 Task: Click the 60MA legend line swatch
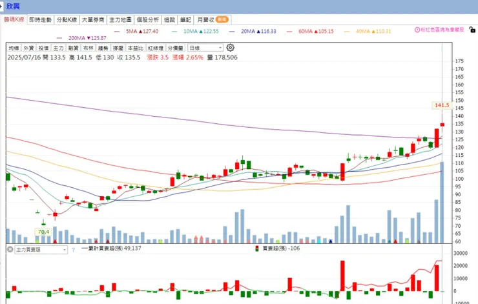pyautogui.click(x=289, y=32)
